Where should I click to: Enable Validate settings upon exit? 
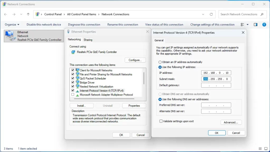[161, 121]
